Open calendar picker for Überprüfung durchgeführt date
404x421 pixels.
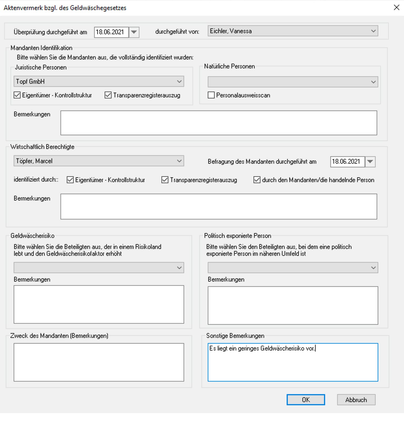134,32
